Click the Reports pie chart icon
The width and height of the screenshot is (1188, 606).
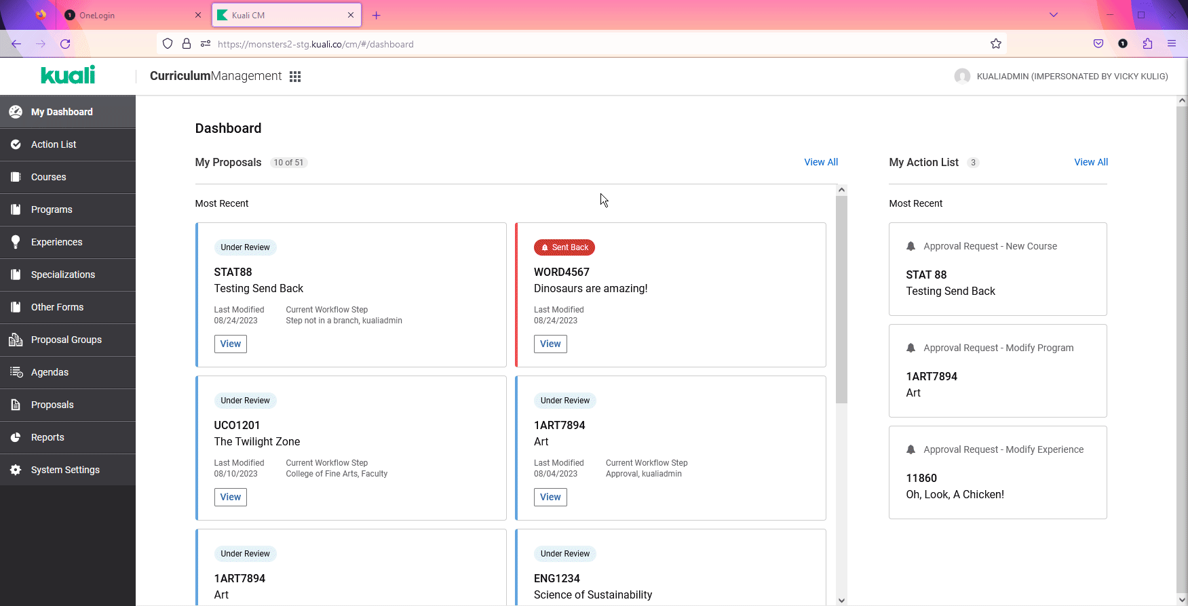pyautogui.click(x=16, y=437)
